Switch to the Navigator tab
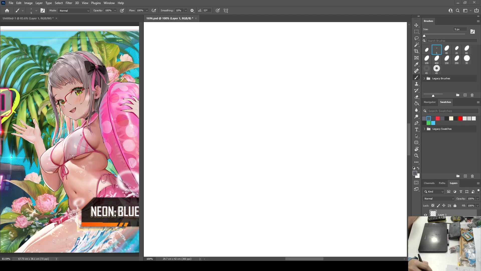481x271 pixels. (430, 102)
